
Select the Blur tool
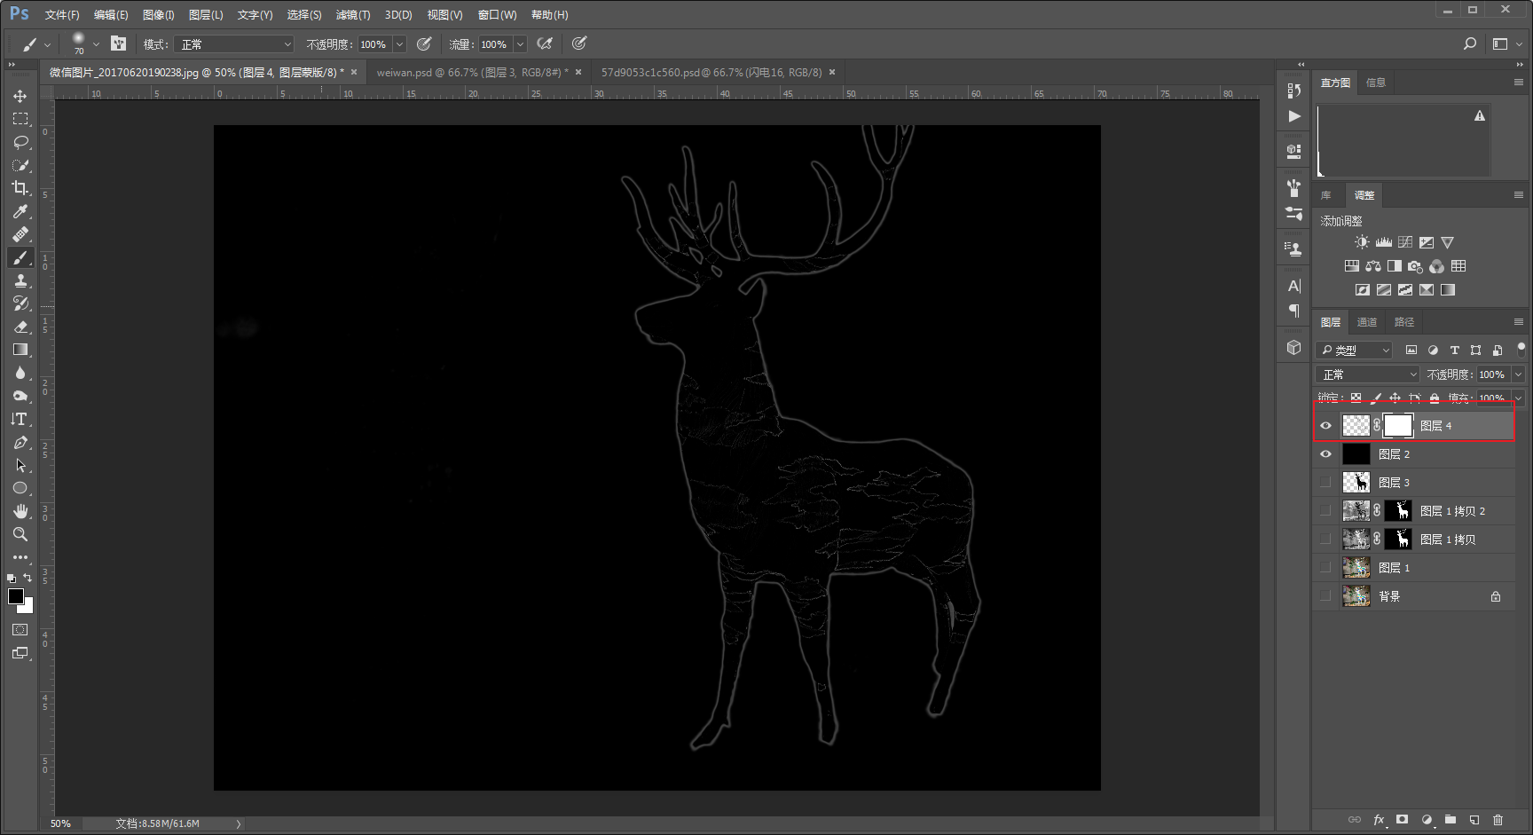coord(20,373)
